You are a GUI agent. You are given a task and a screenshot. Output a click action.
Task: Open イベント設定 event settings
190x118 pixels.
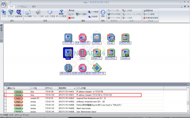point(149,14)
